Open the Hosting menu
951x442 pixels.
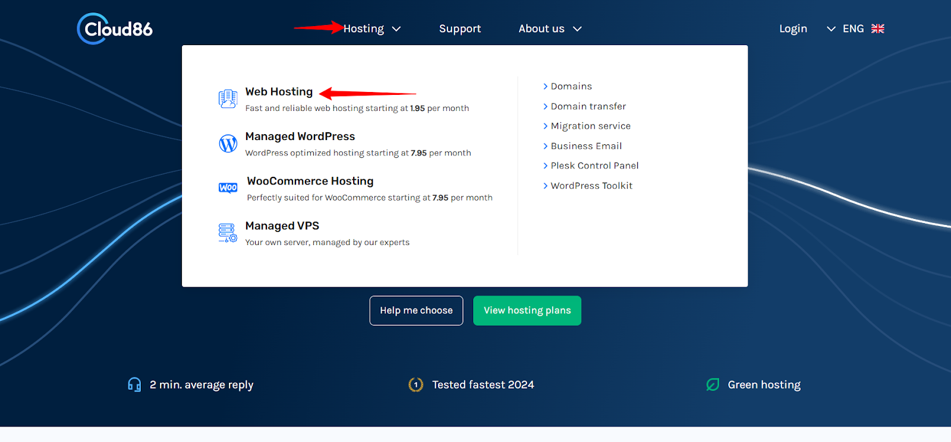click(x=364, y=28)
